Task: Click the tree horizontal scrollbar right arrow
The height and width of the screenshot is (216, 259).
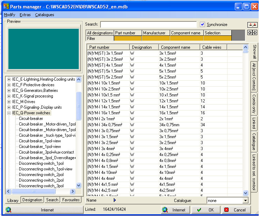Action: pyautogui.click(x=72, y=191)
